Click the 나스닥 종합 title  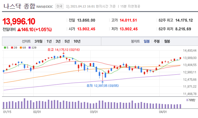19,6
